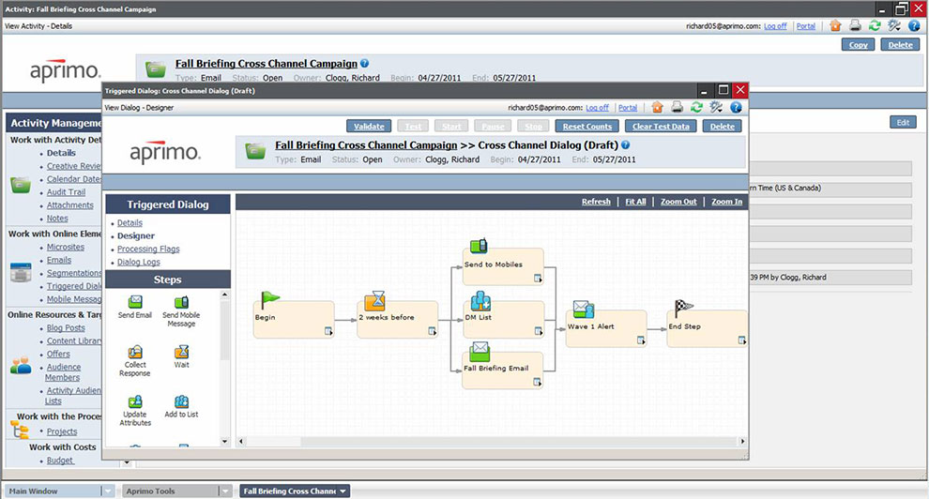The width and height of the screenshot is (929, 499).
Task: Click canvas horizontal scrollbar right arrow
Action: [742, 441]
